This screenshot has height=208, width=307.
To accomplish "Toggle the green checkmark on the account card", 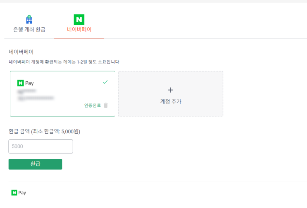I will (105, 82).
